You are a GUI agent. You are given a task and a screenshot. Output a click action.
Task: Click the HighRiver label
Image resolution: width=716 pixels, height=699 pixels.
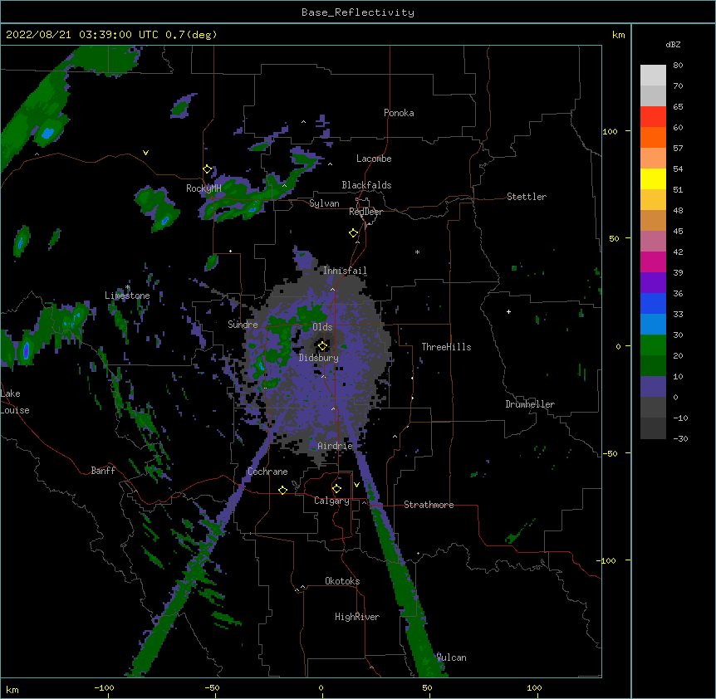click(357, 617)
